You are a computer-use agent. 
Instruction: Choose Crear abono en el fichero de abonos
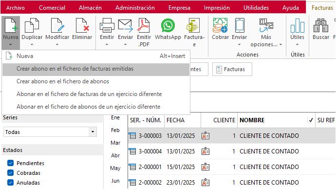pos(96,81)
